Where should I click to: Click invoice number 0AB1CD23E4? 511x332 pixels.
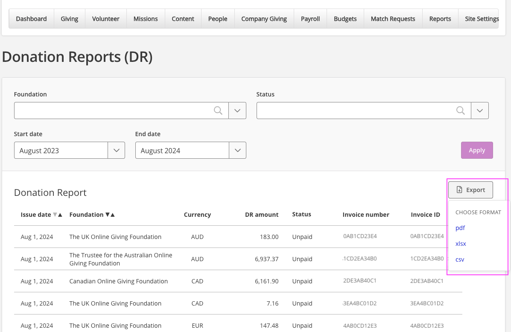click(360, 236)
